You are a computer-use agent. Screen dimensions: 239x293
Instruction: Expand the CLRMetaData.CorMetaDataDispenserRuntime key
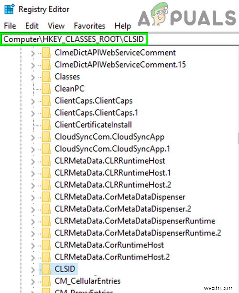(33, 222)
